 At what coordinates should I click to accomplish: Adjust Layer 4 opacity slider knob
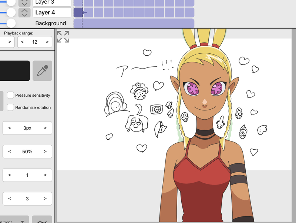click(11, 13)
